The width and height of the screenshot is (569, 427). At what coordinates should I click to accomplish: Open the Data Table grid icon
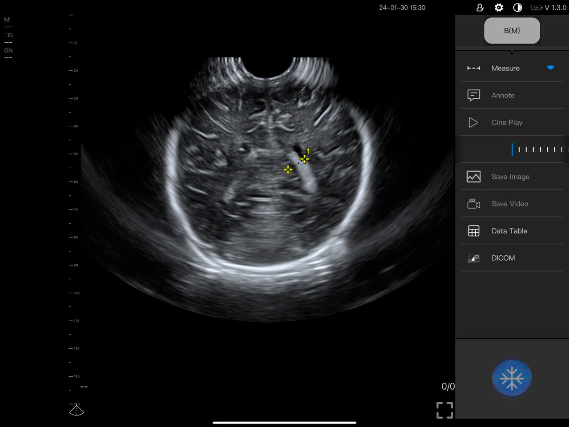473,231
